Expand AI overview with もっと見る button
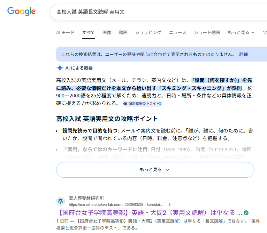This screenshot has width=267, height=233. (x=155, y=170)
